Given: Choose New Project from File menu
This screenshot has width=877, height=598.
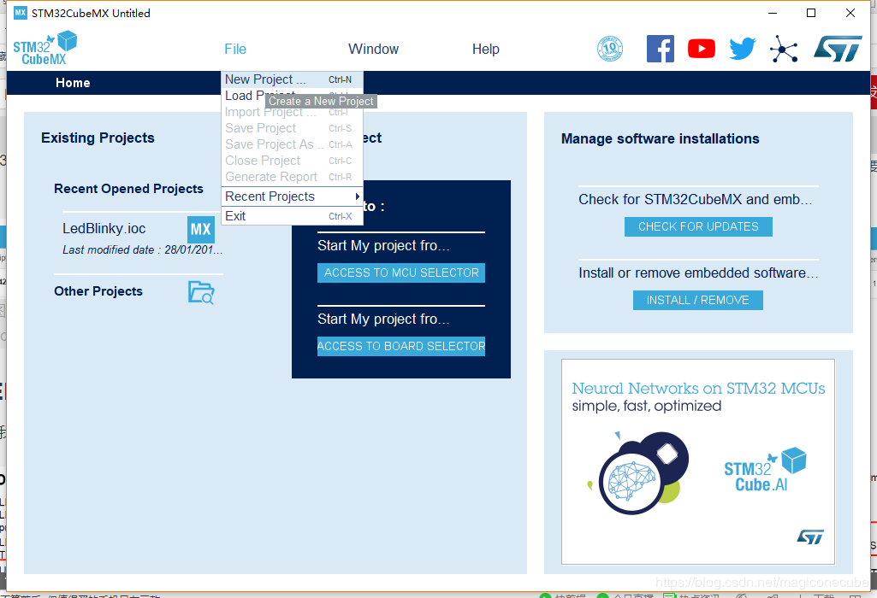Looking at the screenshot, I should 292,79.
